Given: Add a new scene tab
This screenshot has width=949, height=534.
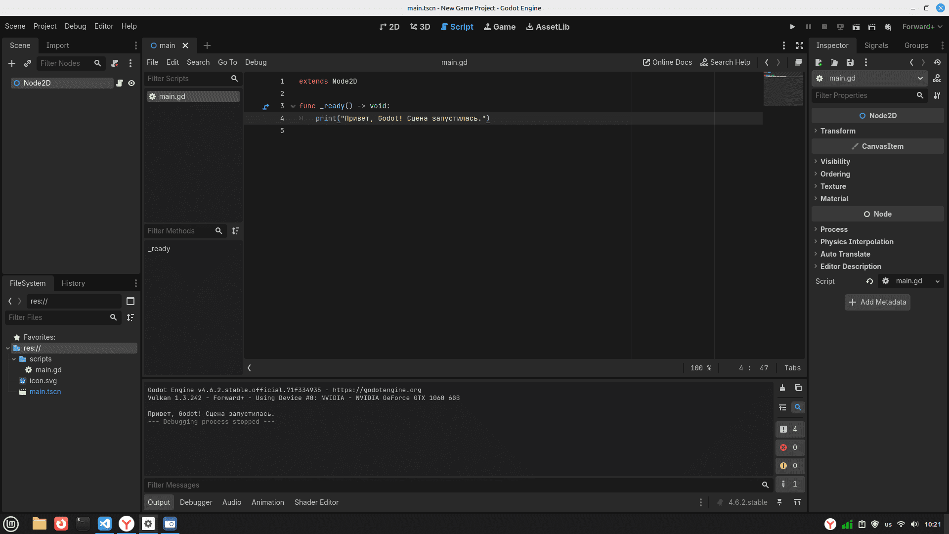Looking at the screenshot, I should coord(207,45).
